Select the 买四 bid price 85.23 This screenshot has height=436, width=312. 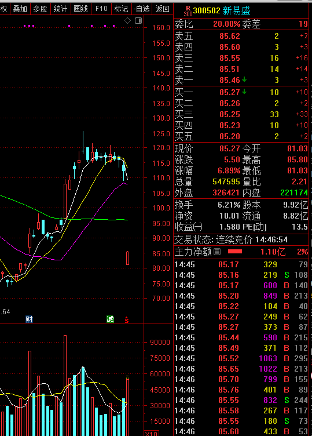coord(230,125)
